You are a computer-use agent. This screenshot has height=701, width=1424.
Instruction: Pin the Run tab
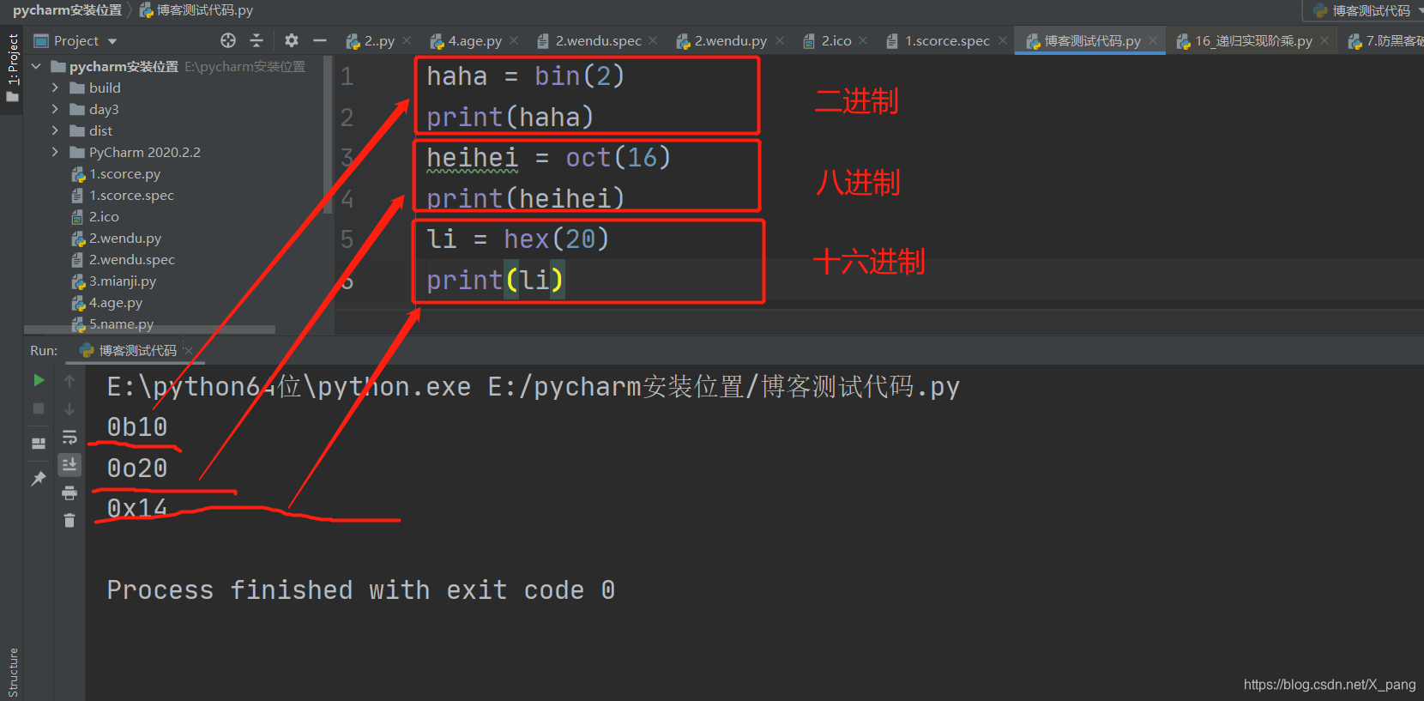[x=39, y=479]
